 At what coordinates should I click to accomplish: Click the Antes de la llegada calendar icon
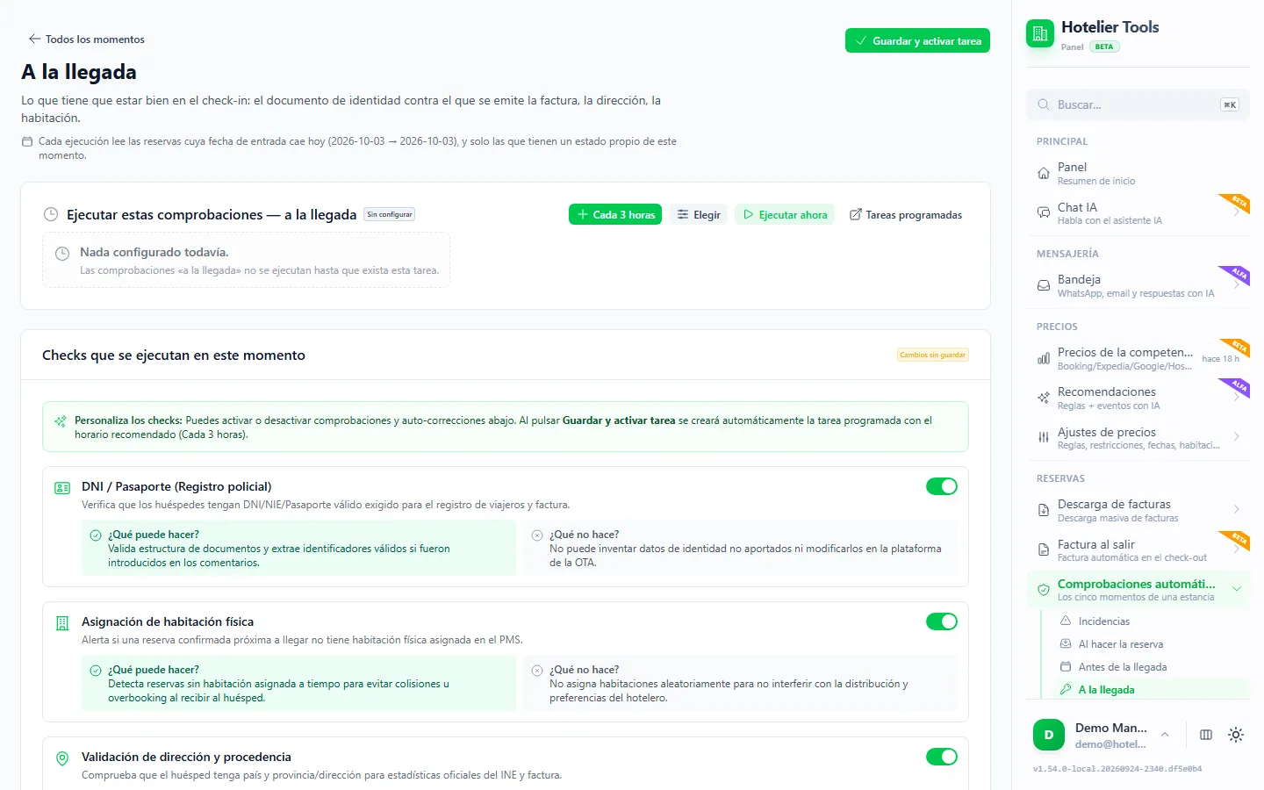coord(1066,666)
